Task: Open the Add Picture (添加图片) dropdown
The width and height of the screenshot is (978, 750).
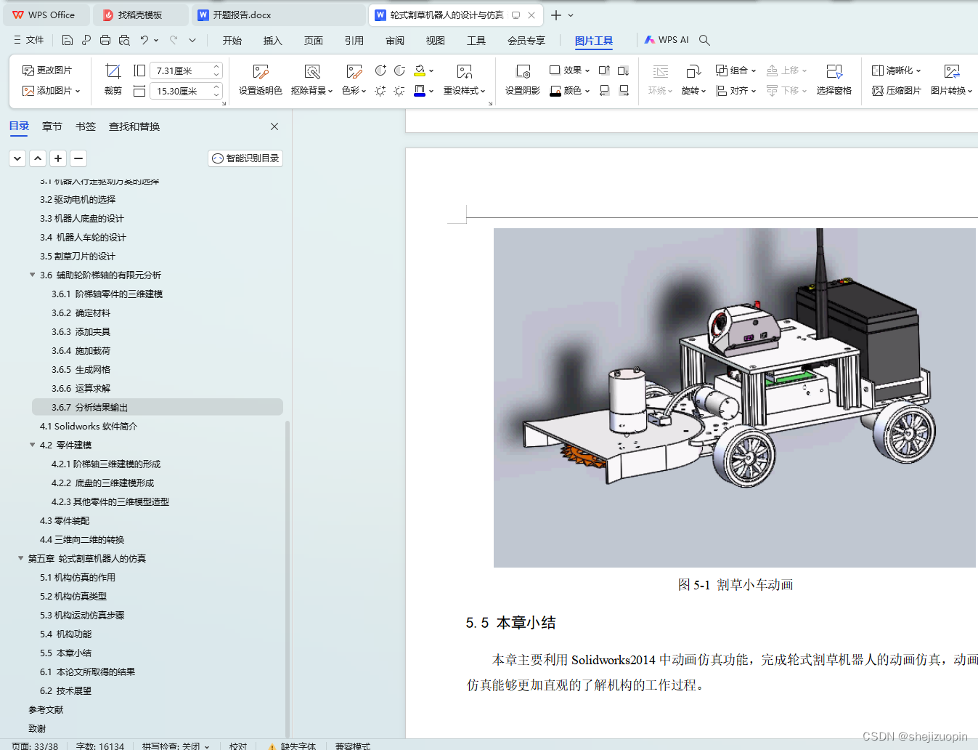Action: (51, 91)
